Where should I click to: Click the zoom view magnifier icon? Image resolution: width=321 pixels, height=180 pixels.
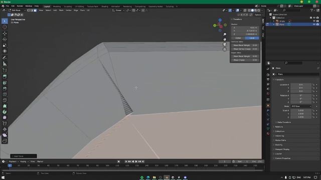pos(225,34)
